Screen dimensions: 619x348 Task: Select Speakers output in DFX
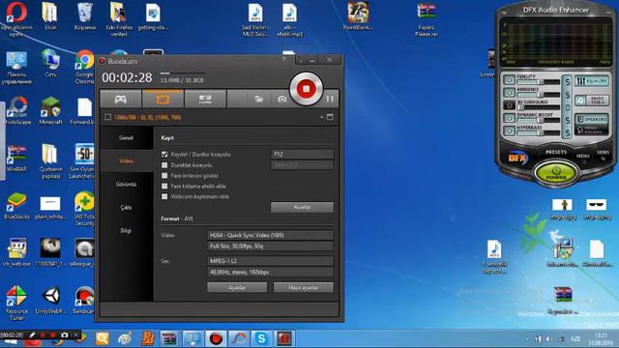591,119
